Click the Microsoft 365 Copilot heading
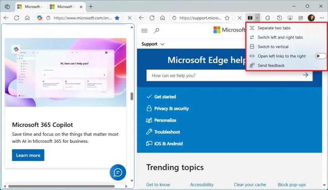This screenshot has height=190, width=328. [42, 125]
